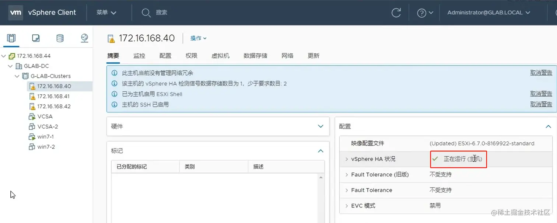Image resolution: width=557 pixels, height=223 pixels.
Task: Collapse the GLAB-DC datacenter node
Action: [x=10, y=66]
